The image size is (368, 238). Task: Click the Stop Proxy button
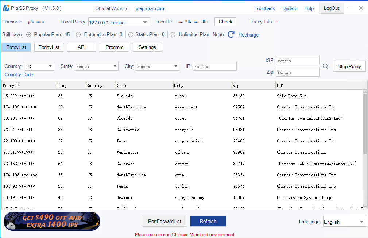point(349,66)
